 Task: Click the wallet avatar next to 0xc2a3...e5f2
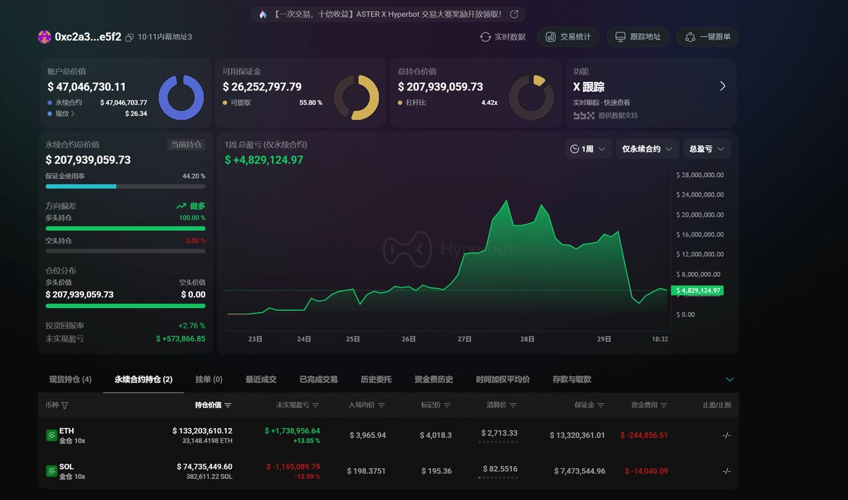tap(45, 37)
